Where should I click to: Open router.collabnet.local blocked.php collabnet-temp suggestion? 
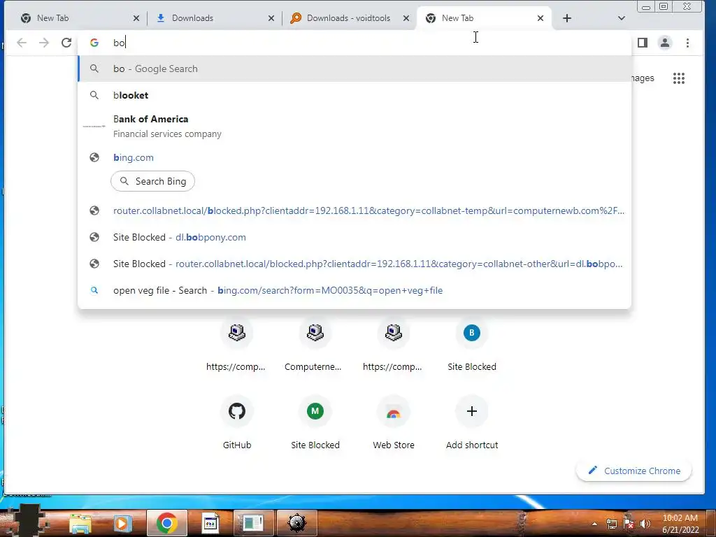(355, 211)
